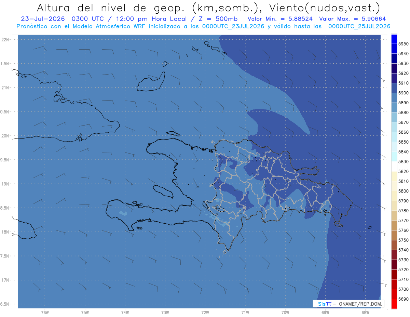410x317 pixels.
Task: Click the 18N latitude tick label
Action: pos(6,232)
